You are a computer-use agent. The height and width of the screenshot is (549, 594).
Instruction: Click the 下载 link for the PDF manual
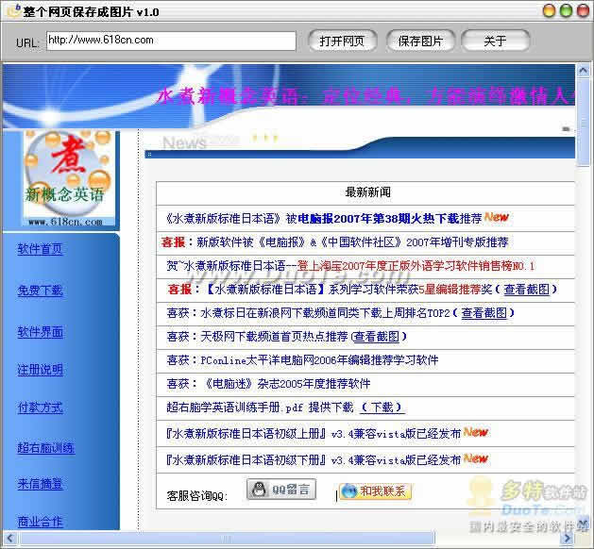[382, 408]
